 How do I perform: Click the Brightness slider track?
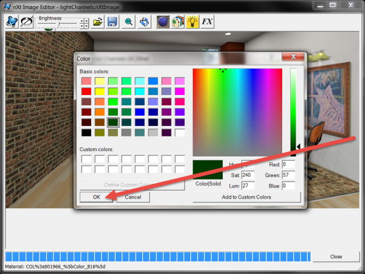click(58, 23)
